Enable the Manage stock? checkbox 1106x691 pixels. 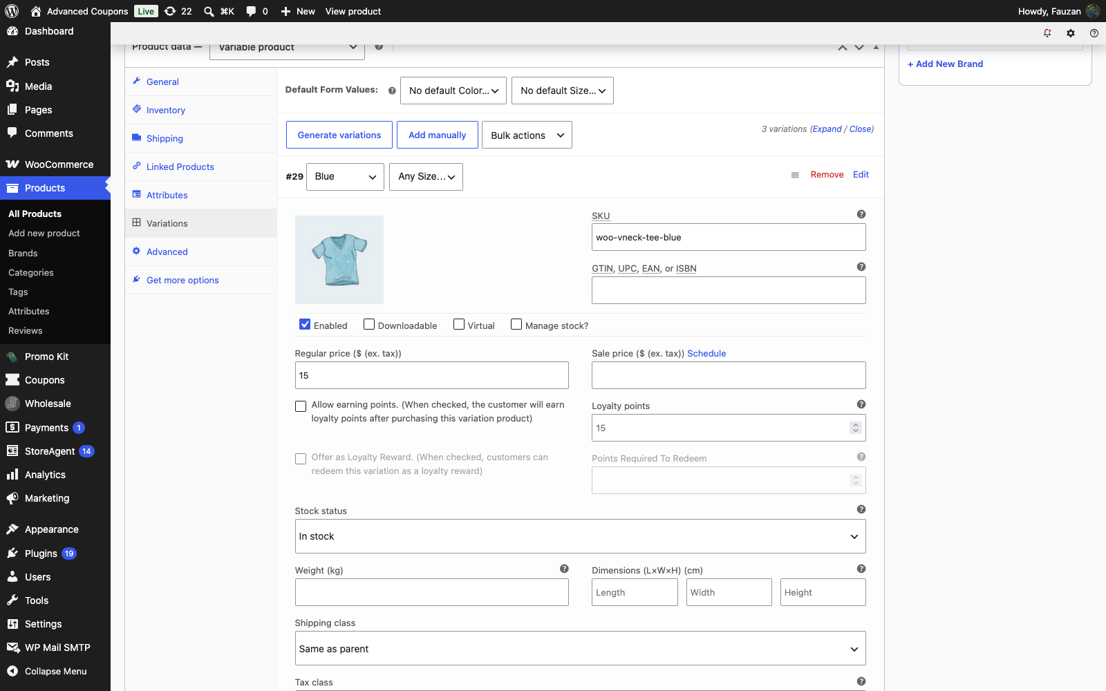516,324
